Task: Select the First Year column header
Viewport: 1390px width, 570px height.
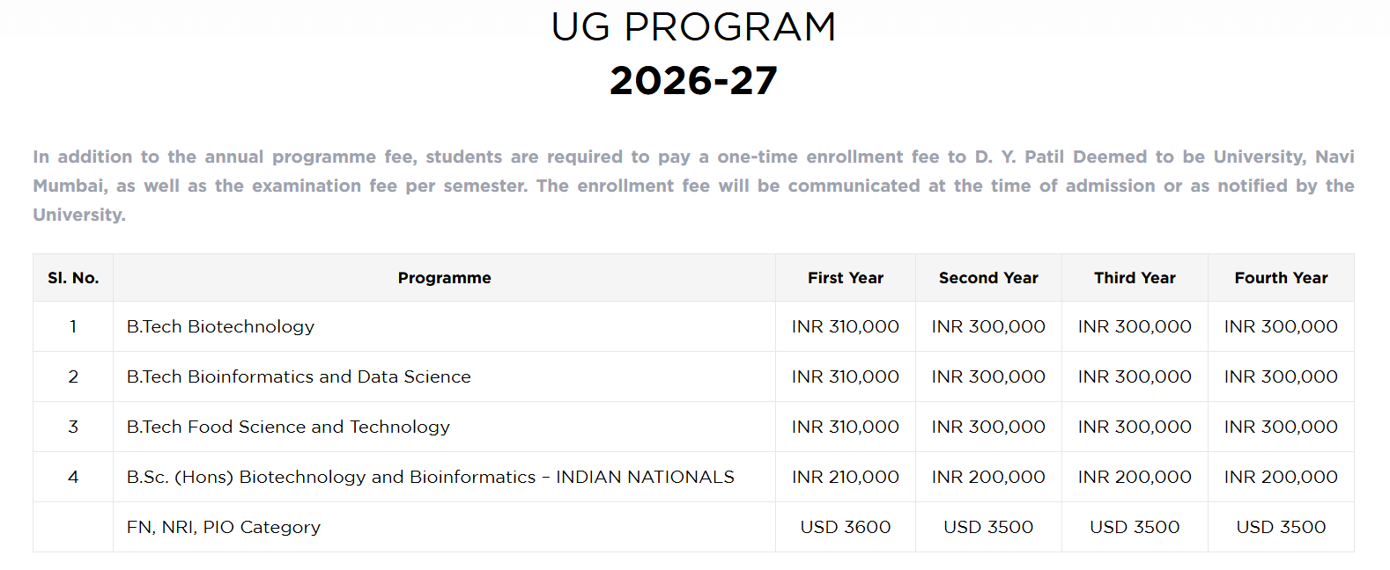Action: (845, 278)
